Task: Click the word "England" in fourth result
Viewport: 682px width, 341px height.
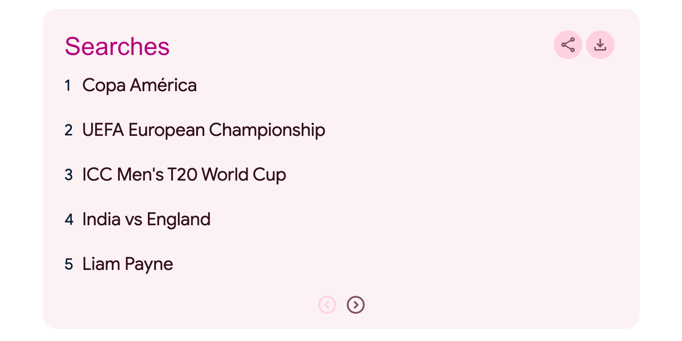Action: pyautogui.click(x=178, y=219)
